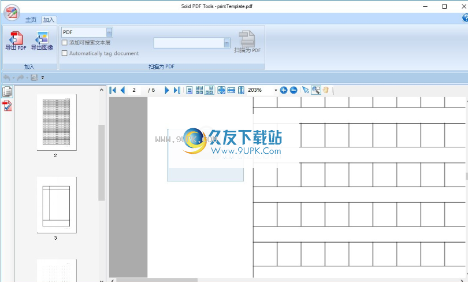This screenshot has height=282, width=468.
Task: Select the page 3 thumbnail
Action: click(57, 205)
